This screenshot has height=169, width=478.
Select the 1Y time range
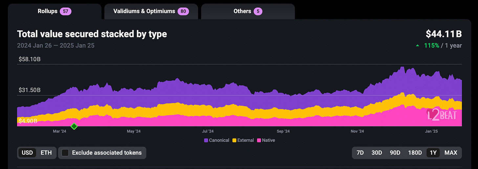[433, 153]
